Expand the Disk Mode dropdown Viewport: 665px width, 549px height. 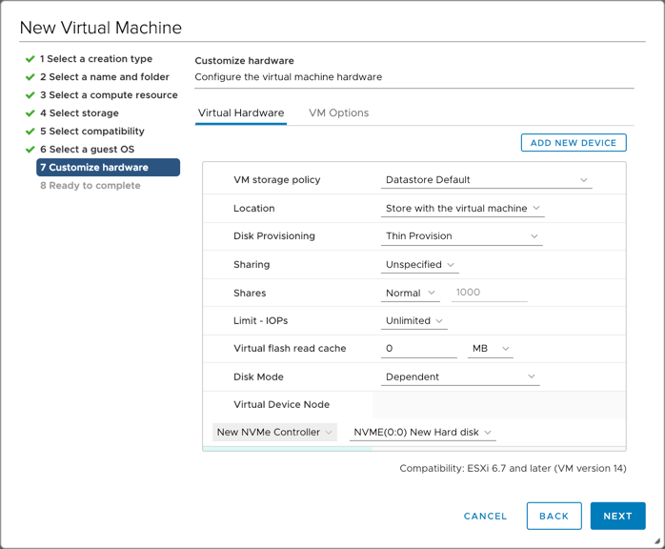point(460,376)
